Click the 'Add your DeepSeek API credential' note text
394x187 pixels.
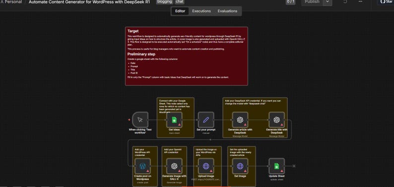tap(253, 102)
